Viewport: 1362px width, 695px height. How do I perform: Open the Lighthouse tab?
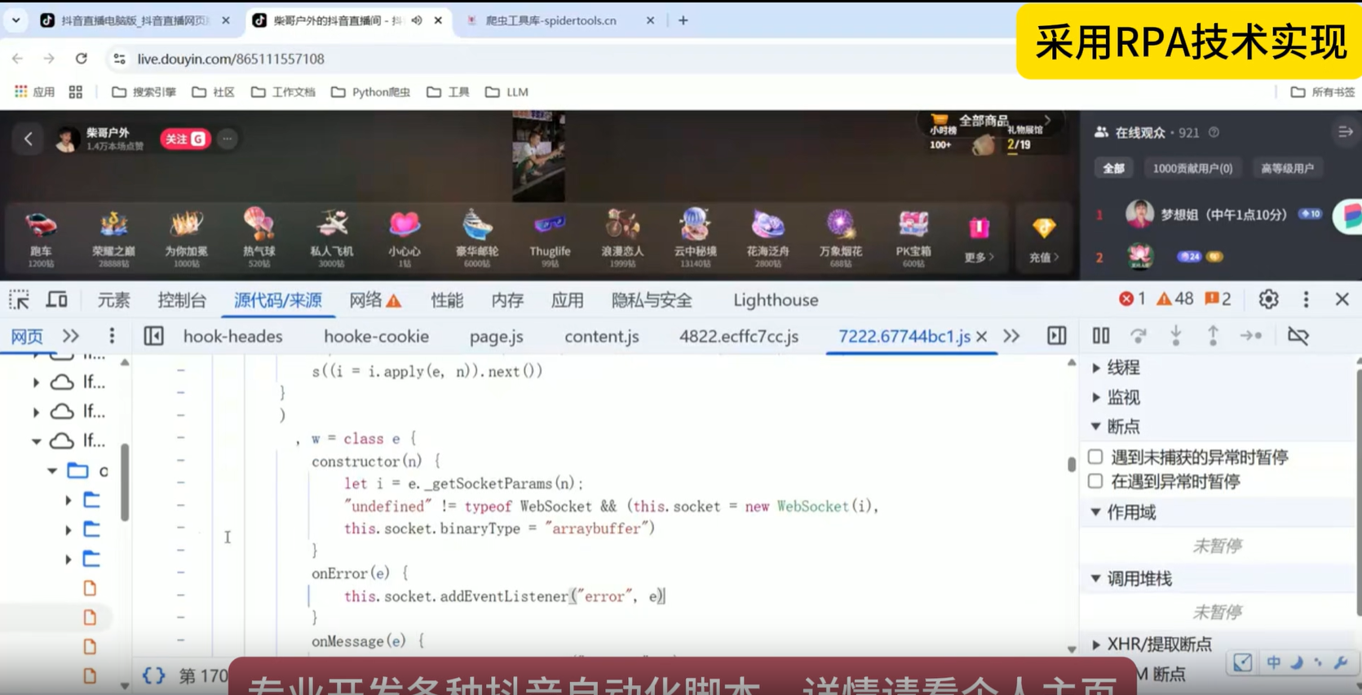pyautogui.click(x=776, y=300)
